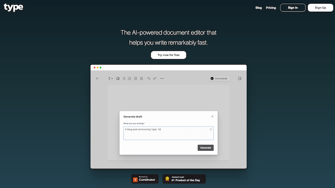
Task: Click the undo arrow icon
Action: 149,78
